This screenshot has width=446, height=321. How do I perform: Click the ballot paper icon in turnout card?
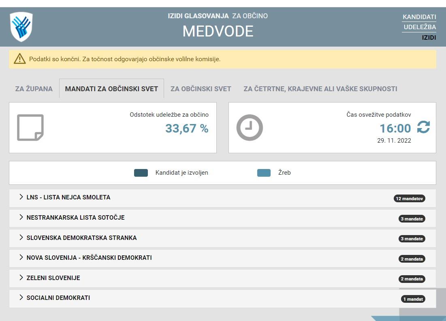coord(30,128)
